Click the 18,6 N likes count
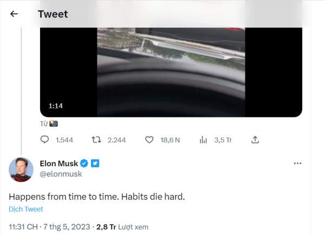This screenshot has width=325, height=235. click(170, 140)
